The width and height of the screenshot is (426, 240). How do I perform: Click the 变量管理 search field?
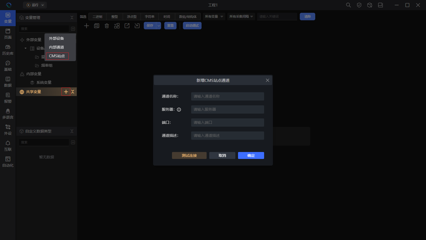coord(44,29)
